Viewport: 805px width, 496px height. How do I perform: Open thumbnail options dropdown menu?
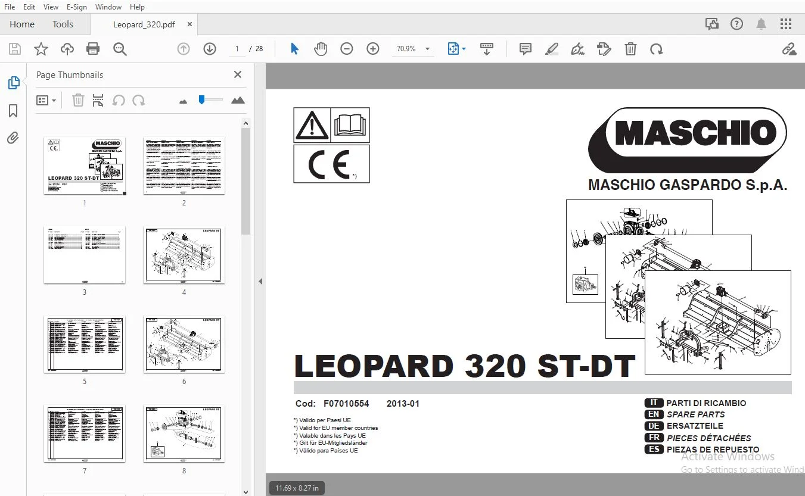(46, 101)
